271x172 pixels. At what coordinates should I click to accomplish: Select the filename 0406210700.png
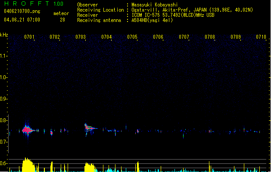[x=22, y=11]
